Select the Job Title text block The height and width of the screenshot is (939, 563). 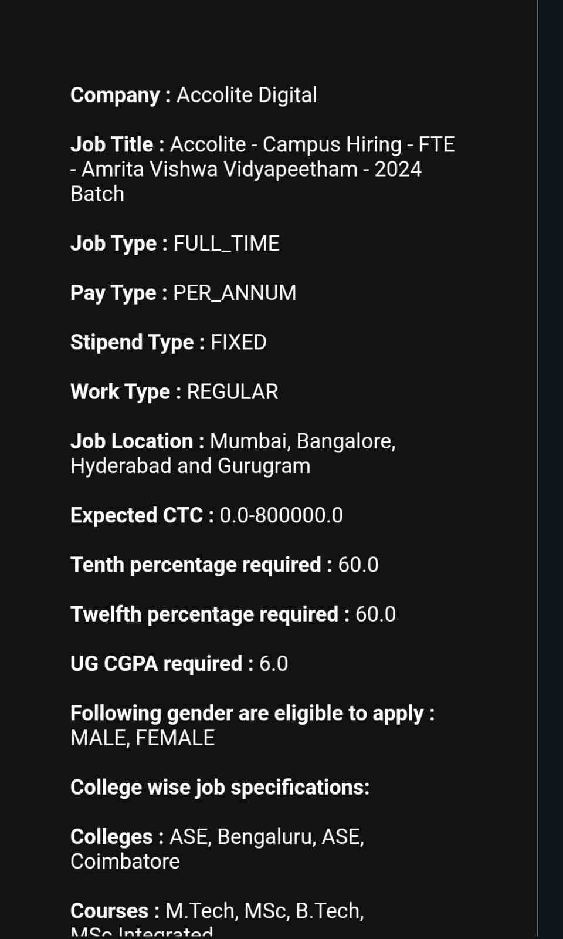(x=263, y=169)
